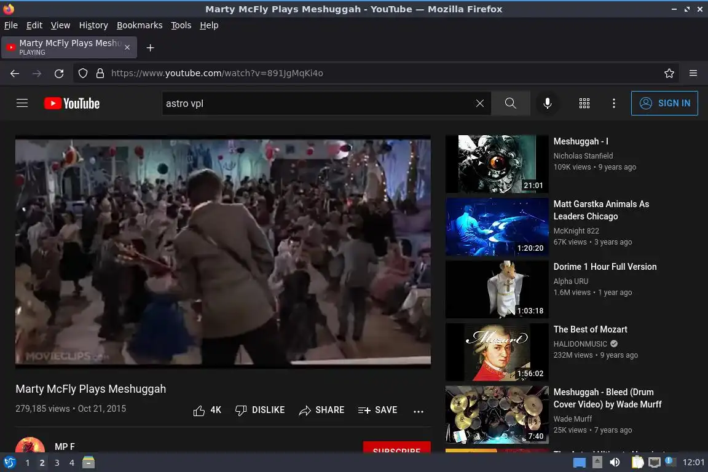Open the file manager icon in taskbar

(x=88, y=462)
